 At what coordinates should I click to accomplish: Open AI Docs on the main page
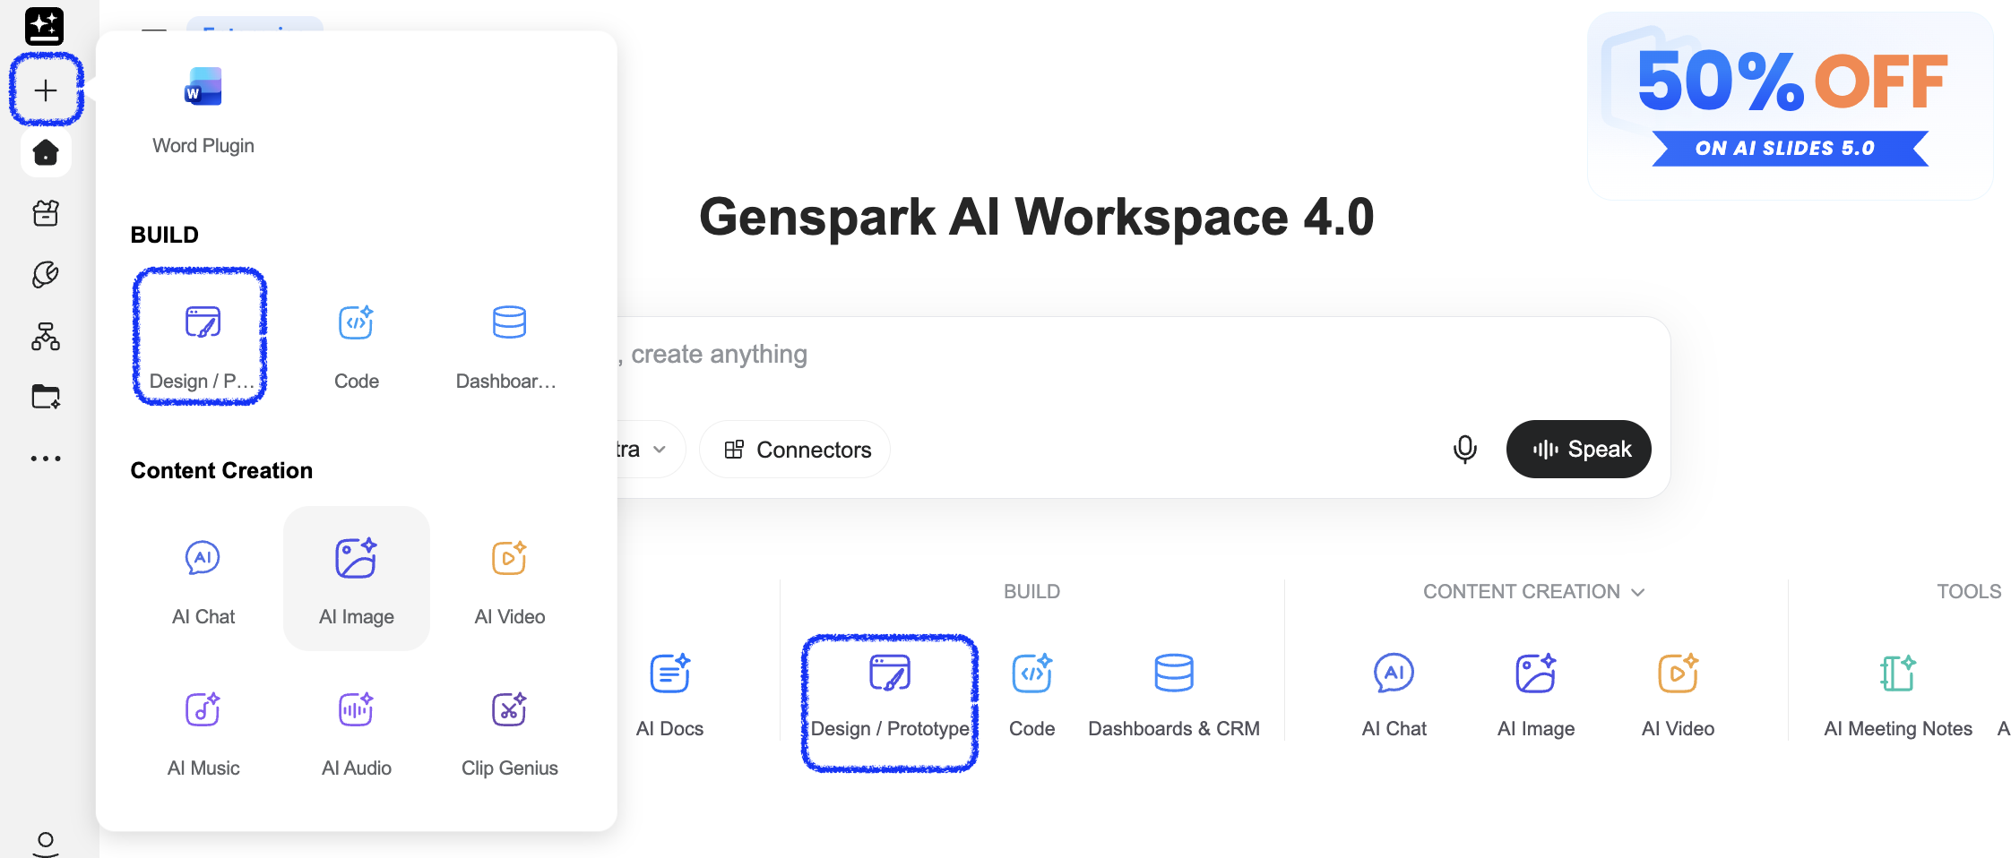[x=669, y=695]
